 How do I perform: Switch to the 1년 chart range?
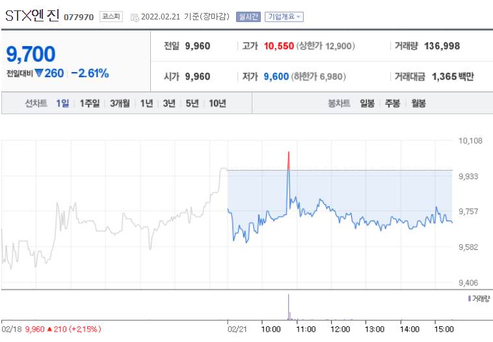(x=146, y=103)
